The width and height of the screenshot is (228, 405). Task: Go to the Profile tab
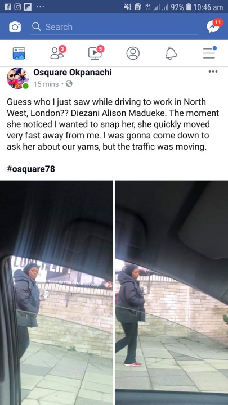(133, 53)
